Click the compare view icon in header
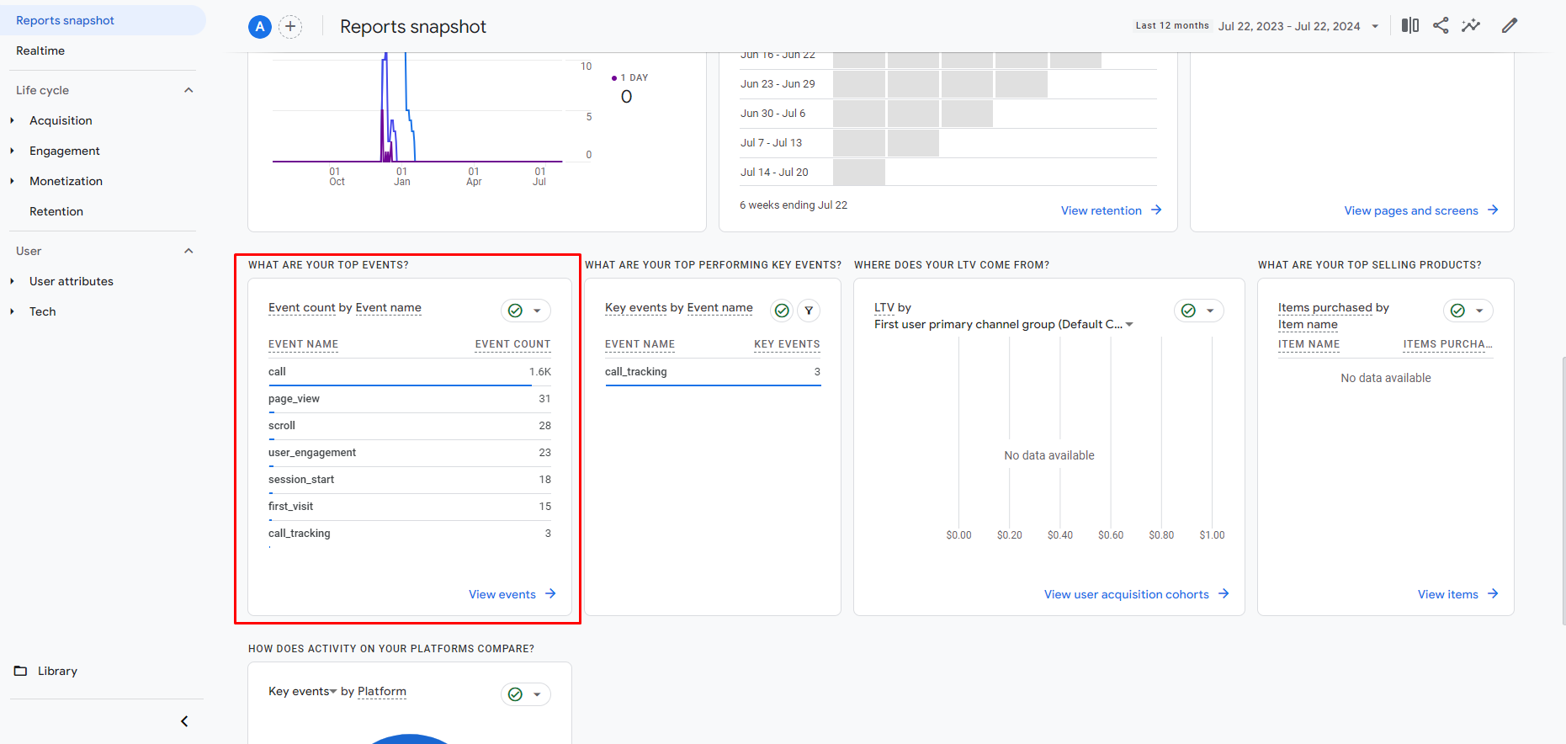 pos(1409,25)
